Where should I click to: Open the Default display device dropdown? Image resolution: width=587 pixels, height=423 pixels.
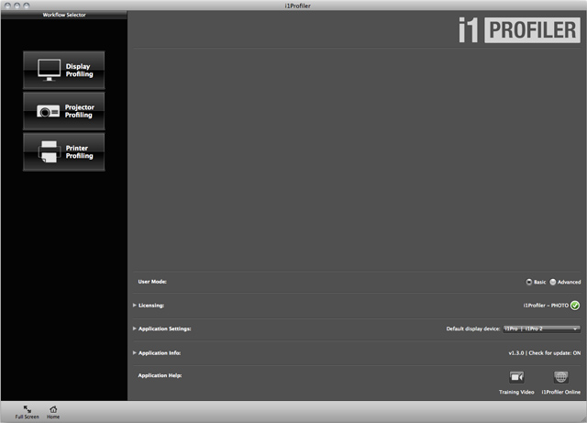point(541,329)
